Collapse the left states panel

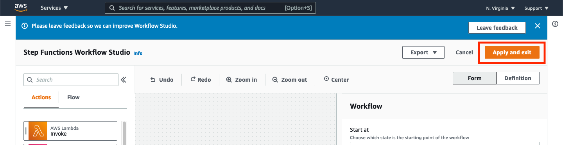click(124, 80)
